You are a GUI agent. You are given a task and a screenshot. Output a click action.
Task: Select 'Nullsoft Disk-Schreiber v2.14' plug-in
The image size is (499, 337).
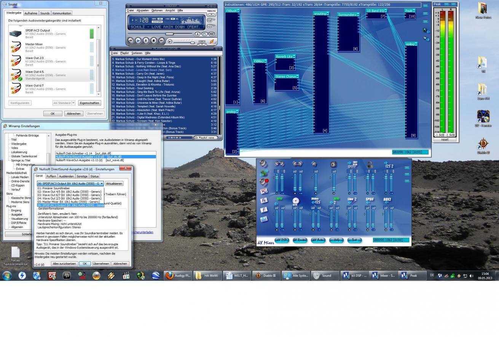pos(105,153)
